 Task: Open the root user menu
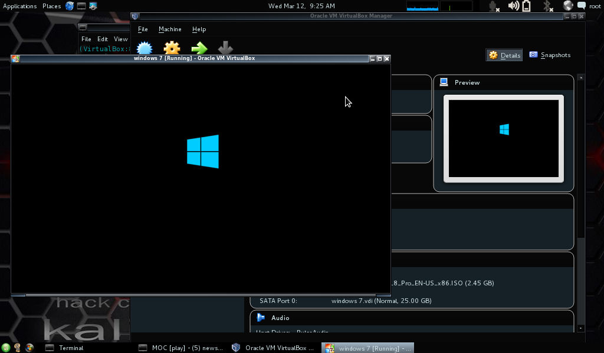(595, 6)
